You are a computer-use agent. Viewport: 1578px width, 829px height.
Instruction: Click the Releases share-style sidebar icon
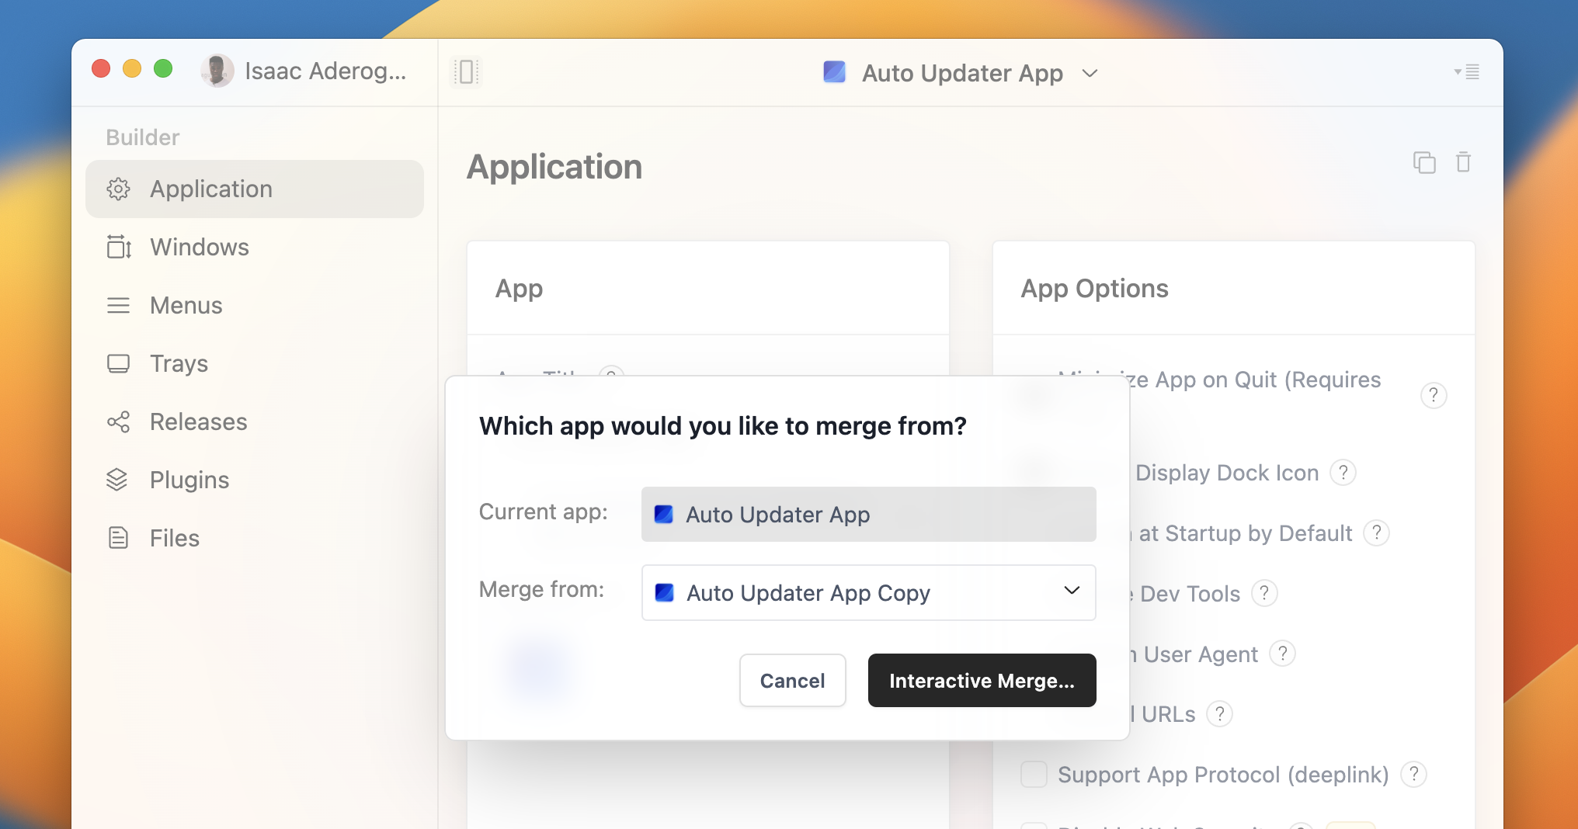pos(118,421)
